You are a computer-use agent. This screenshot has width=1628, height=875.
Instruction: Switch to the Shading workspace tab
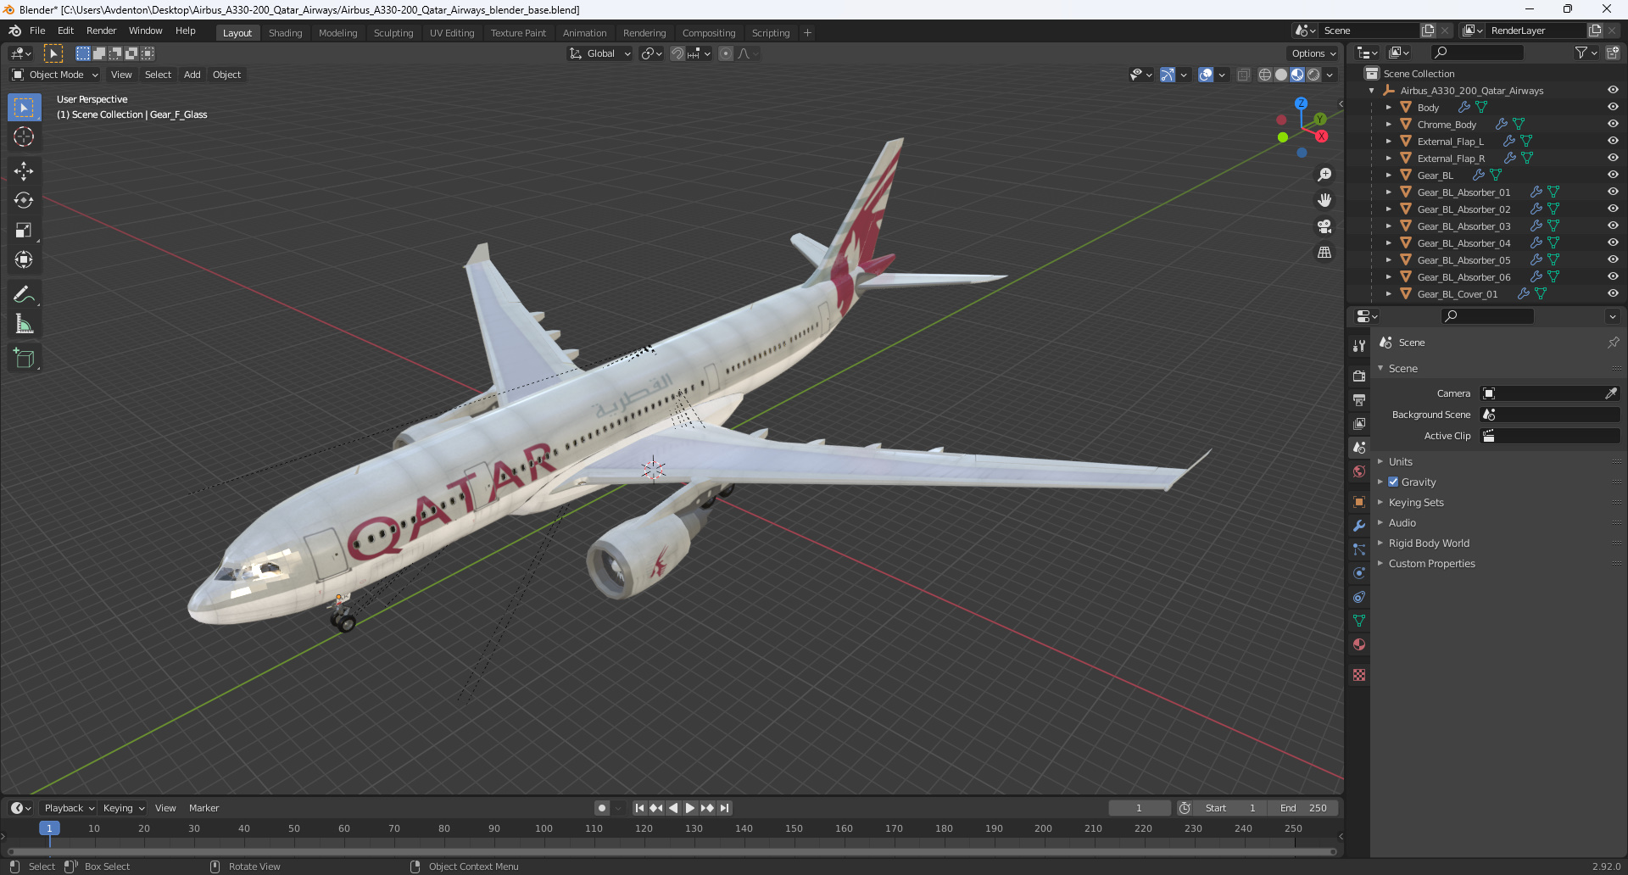(x=285, y=33)
